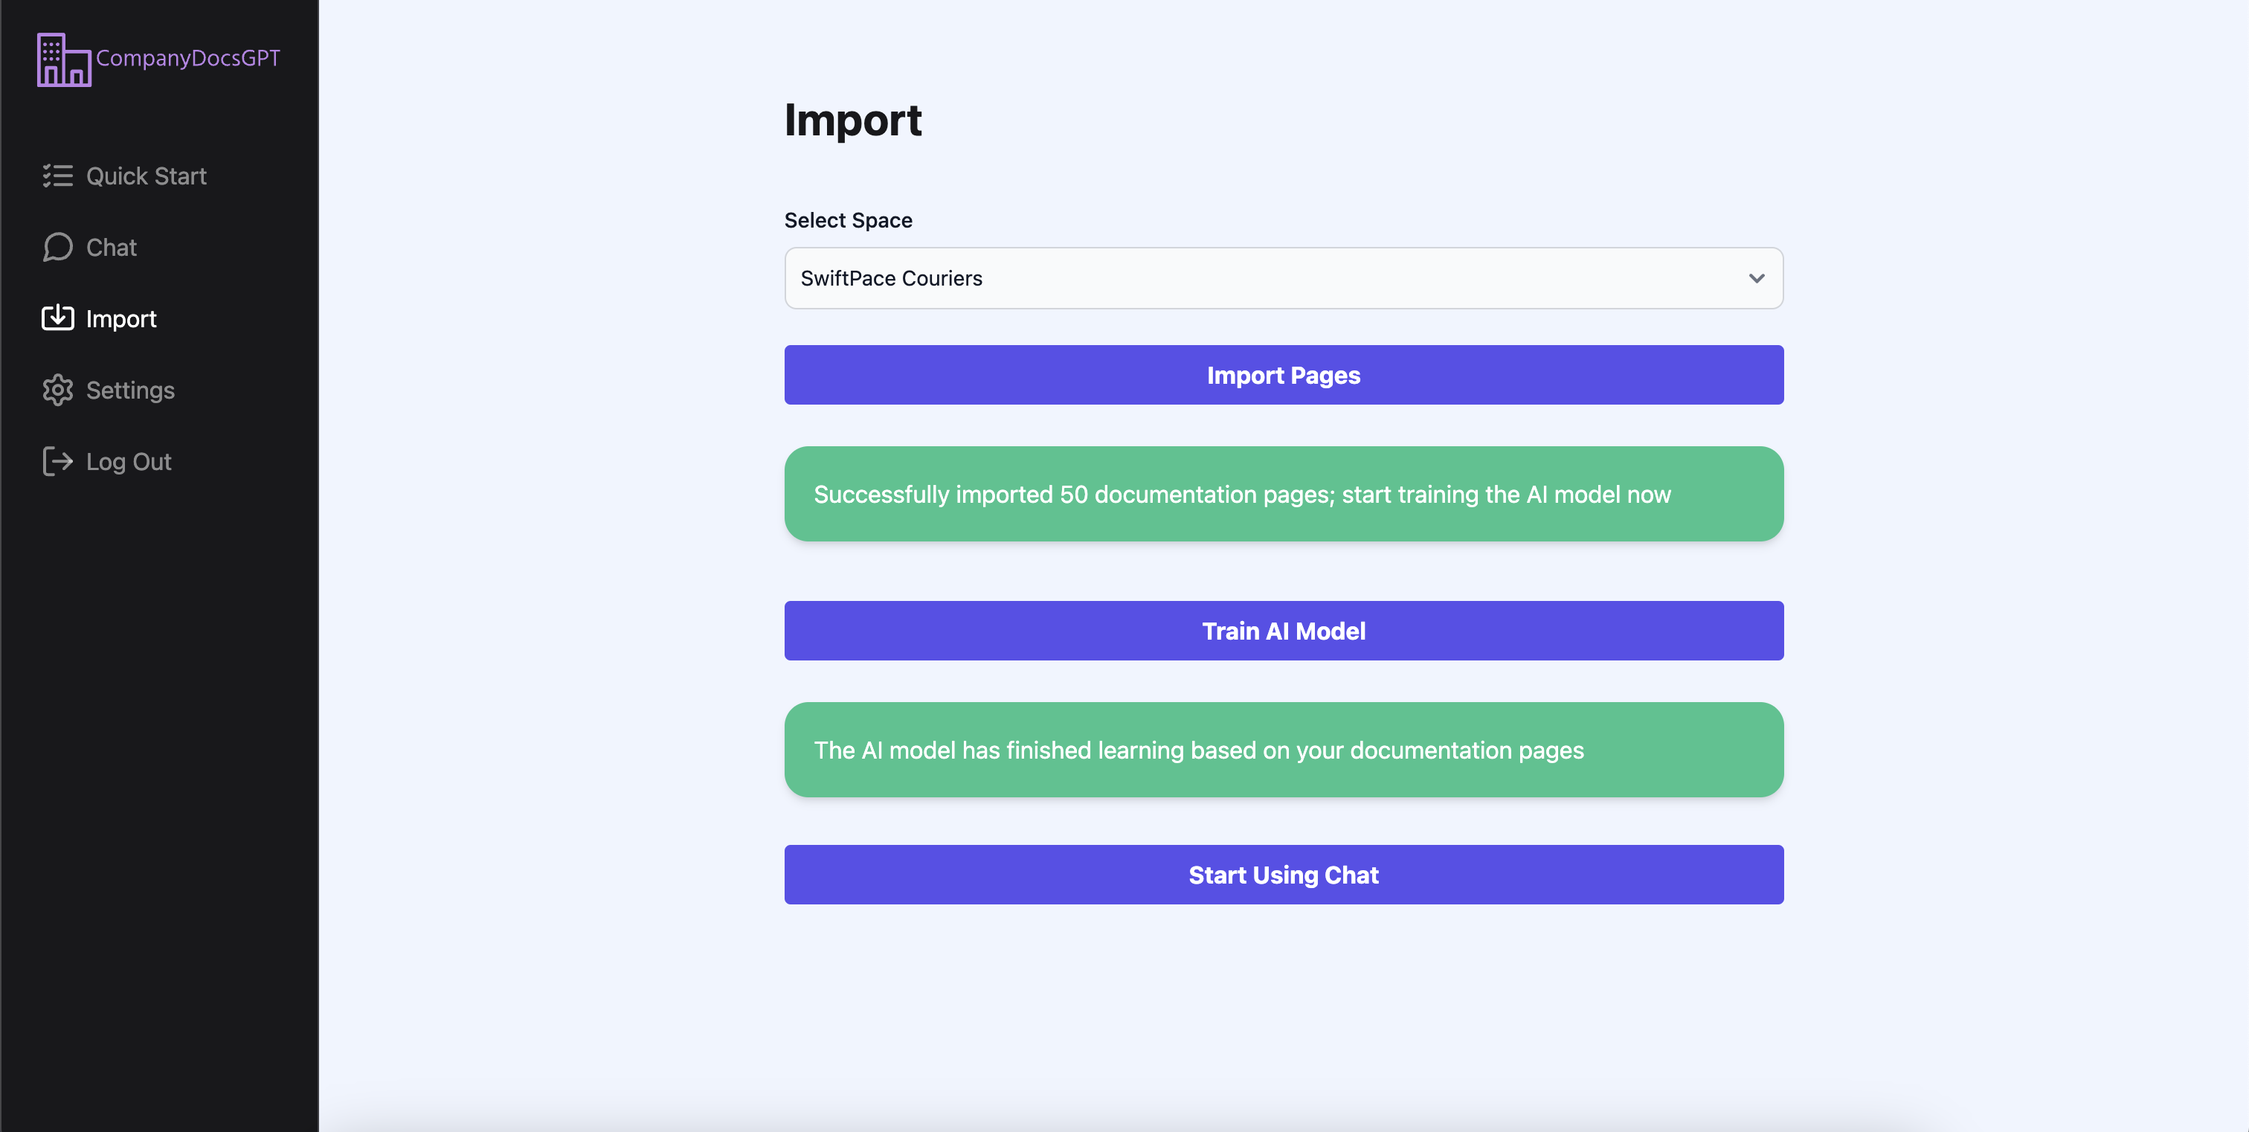This screenshot has height=1132, width=2249.
Task: Click the Settings gear icon
Action: click(x=57, y=390)
